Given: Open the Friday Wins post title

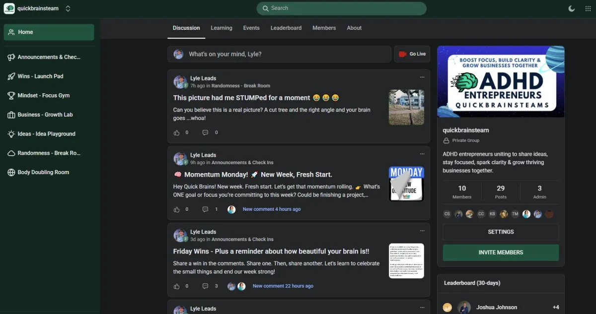Looking at the screenshot, I should [271, 251].
